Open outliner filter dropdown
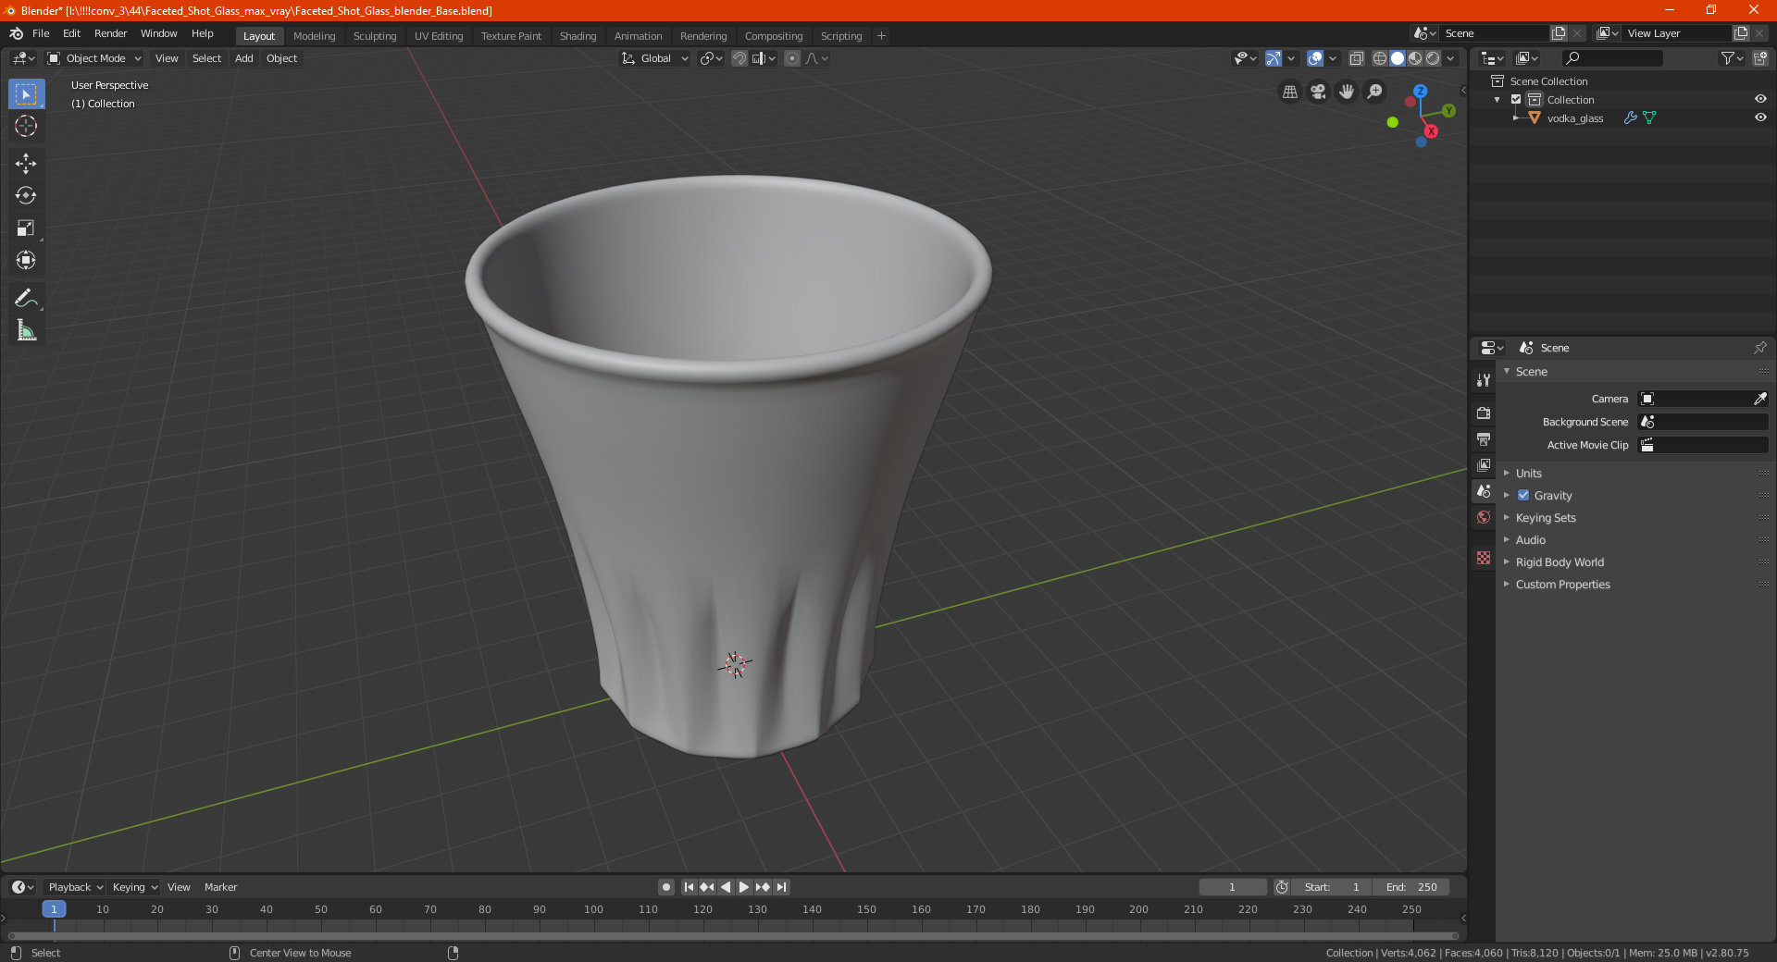 point(1732,58)
